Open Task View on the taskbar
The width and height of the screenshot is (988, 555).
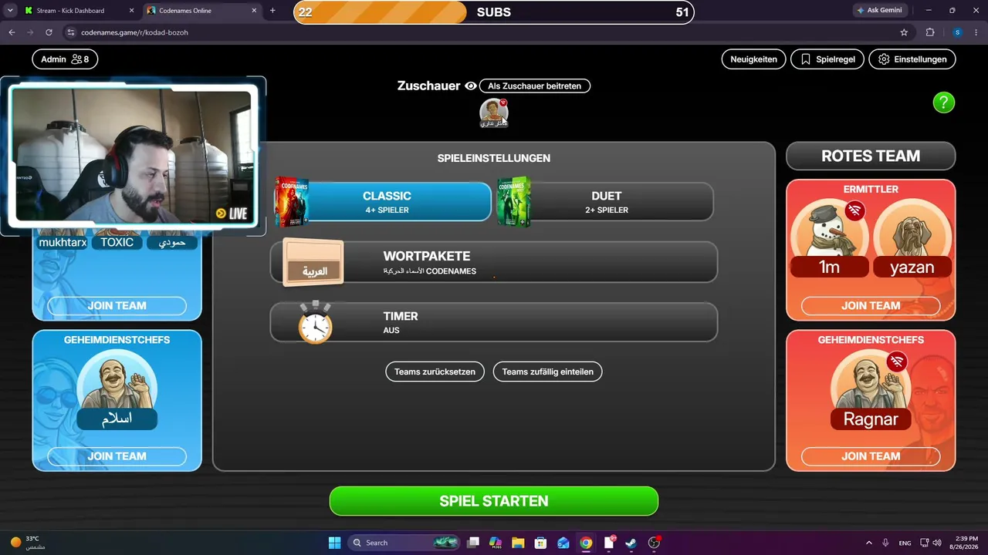pyautogui.click(x=473, y=543)
